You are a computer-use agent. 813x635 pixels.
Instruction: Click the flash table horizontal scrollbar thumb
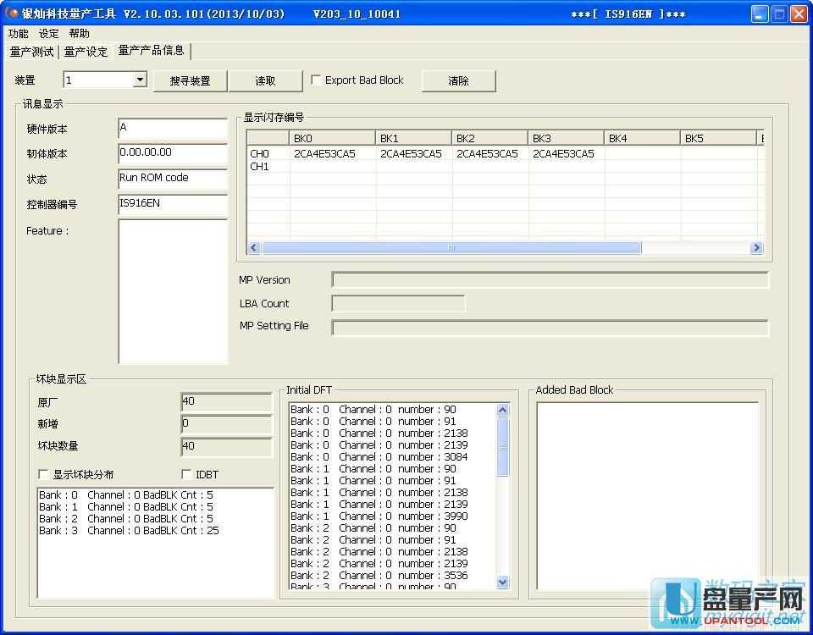point(451,248)
